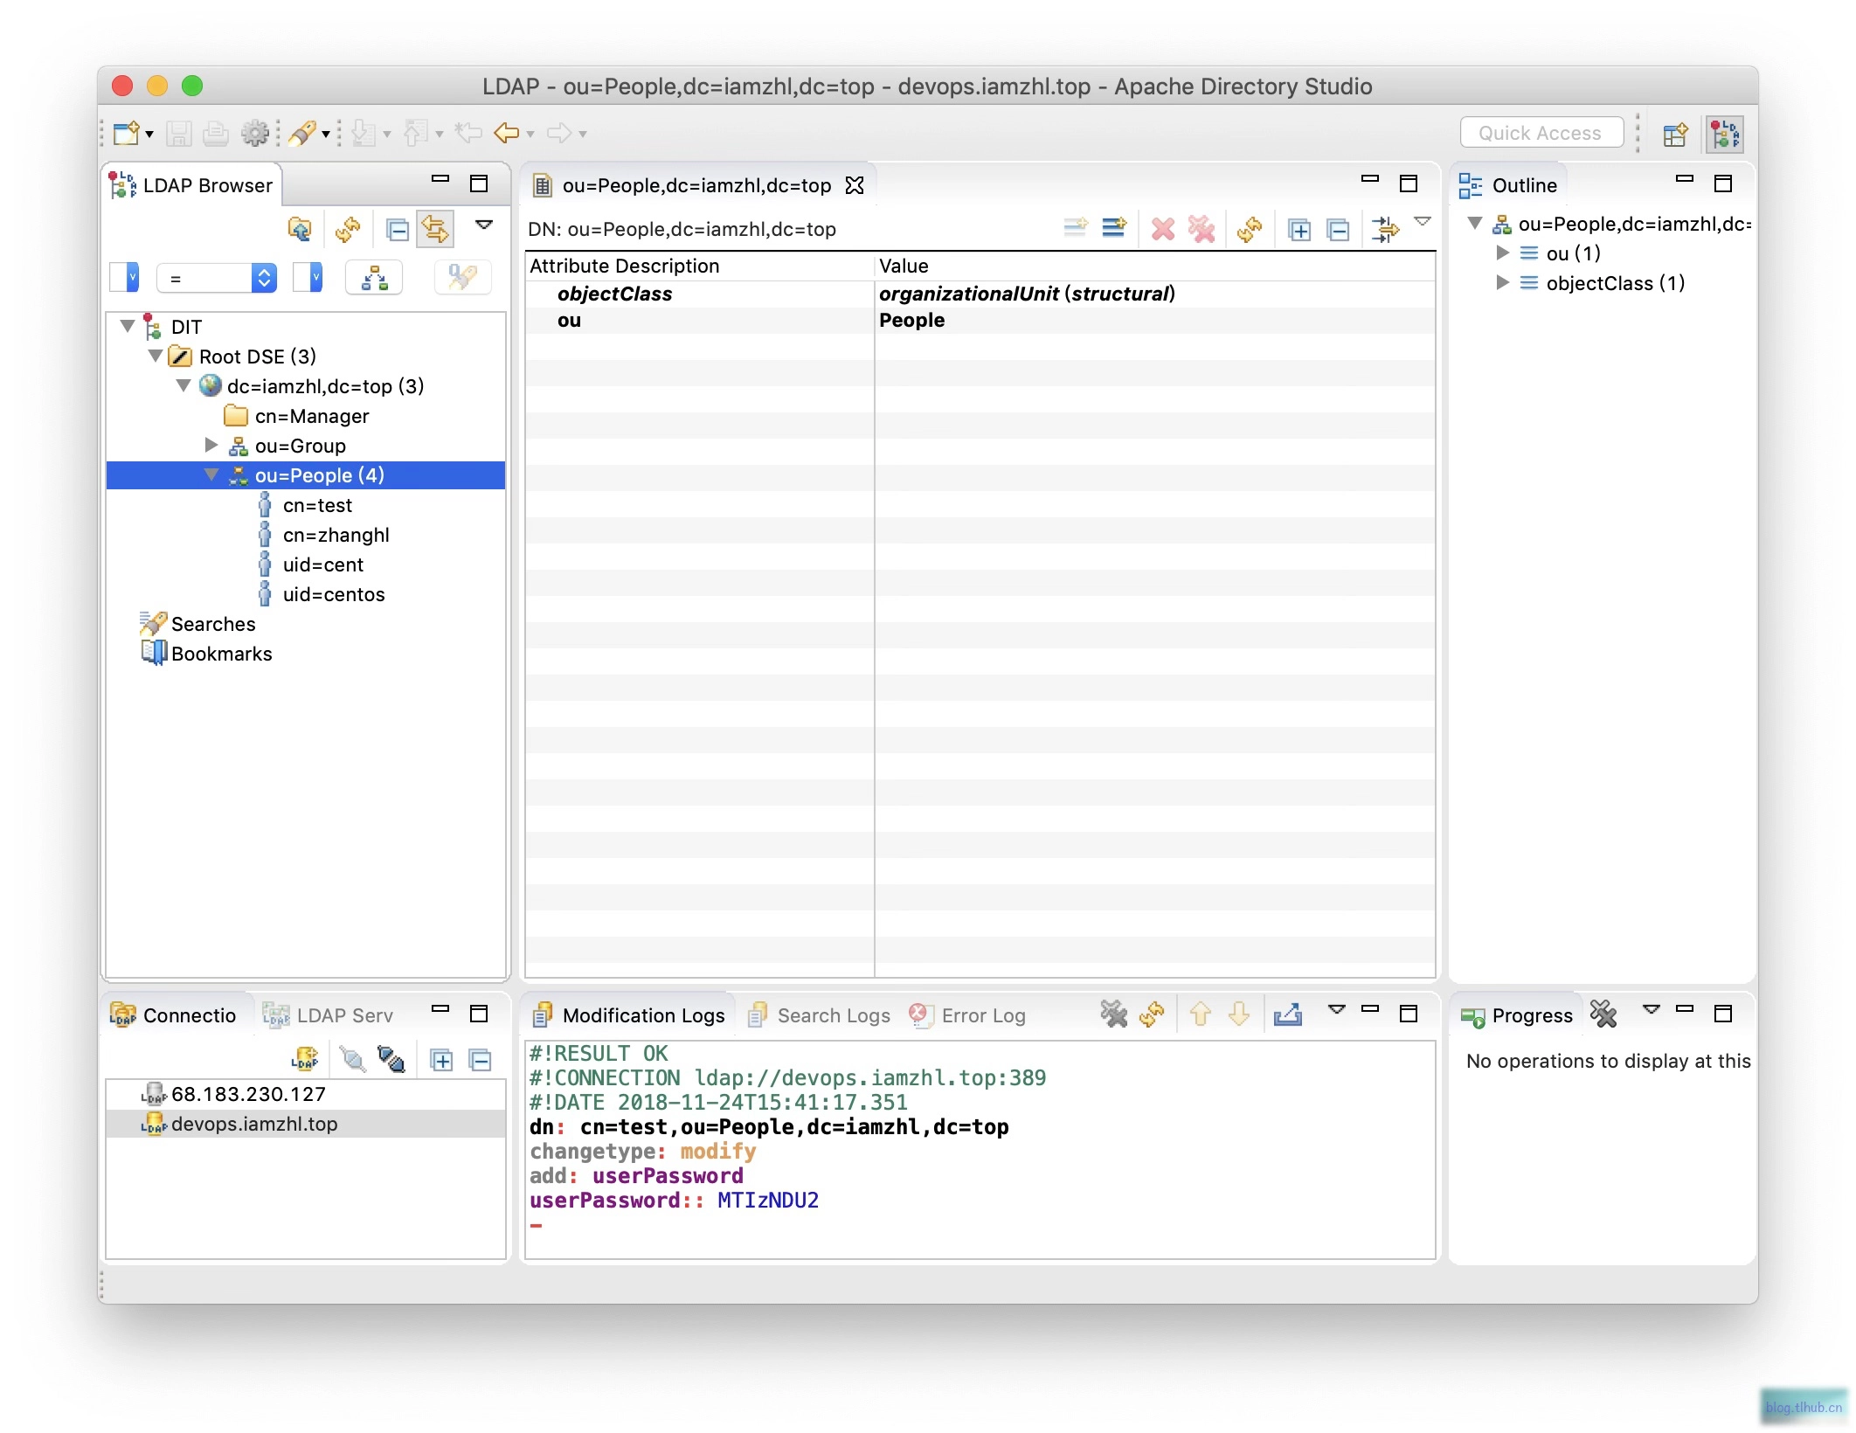Open Modification Logs view menu triangle

(x=1337, y=1010)
